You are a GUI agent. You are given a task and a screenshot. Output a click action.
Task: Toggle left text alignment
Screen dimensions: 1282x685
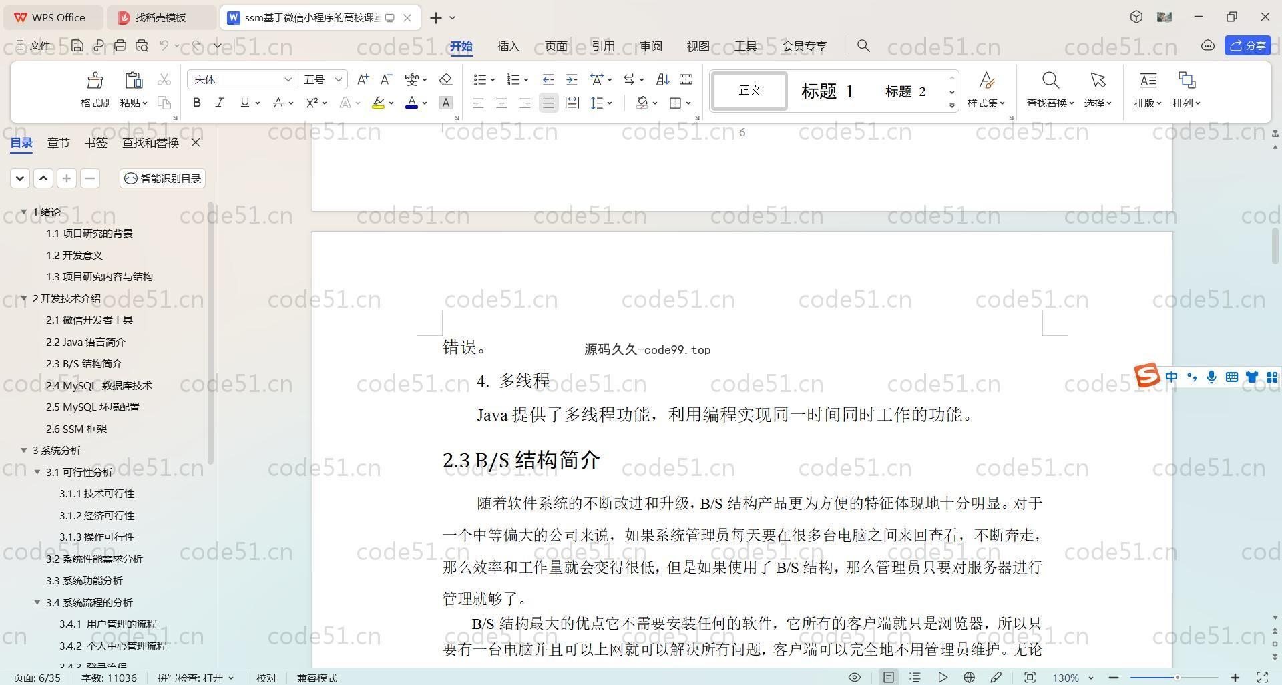pos(477,103)
